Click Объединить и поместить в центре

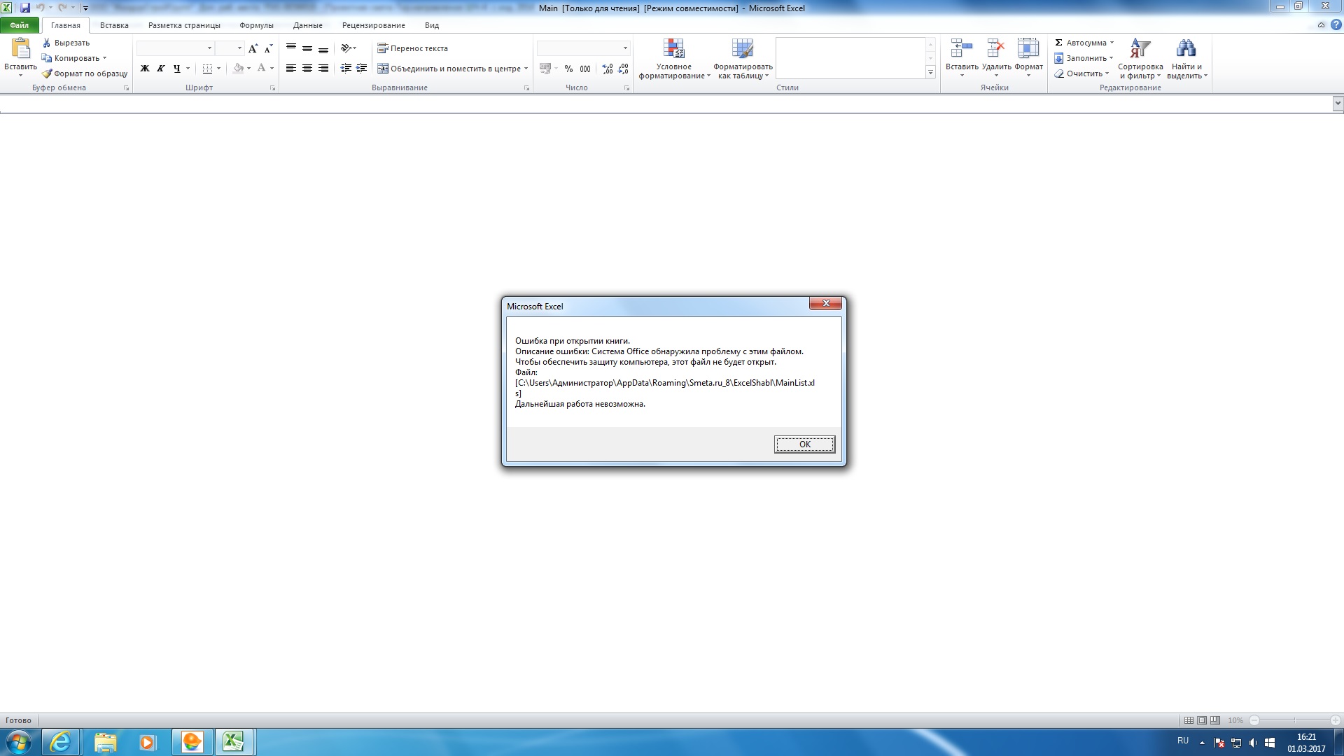(449, 68)
